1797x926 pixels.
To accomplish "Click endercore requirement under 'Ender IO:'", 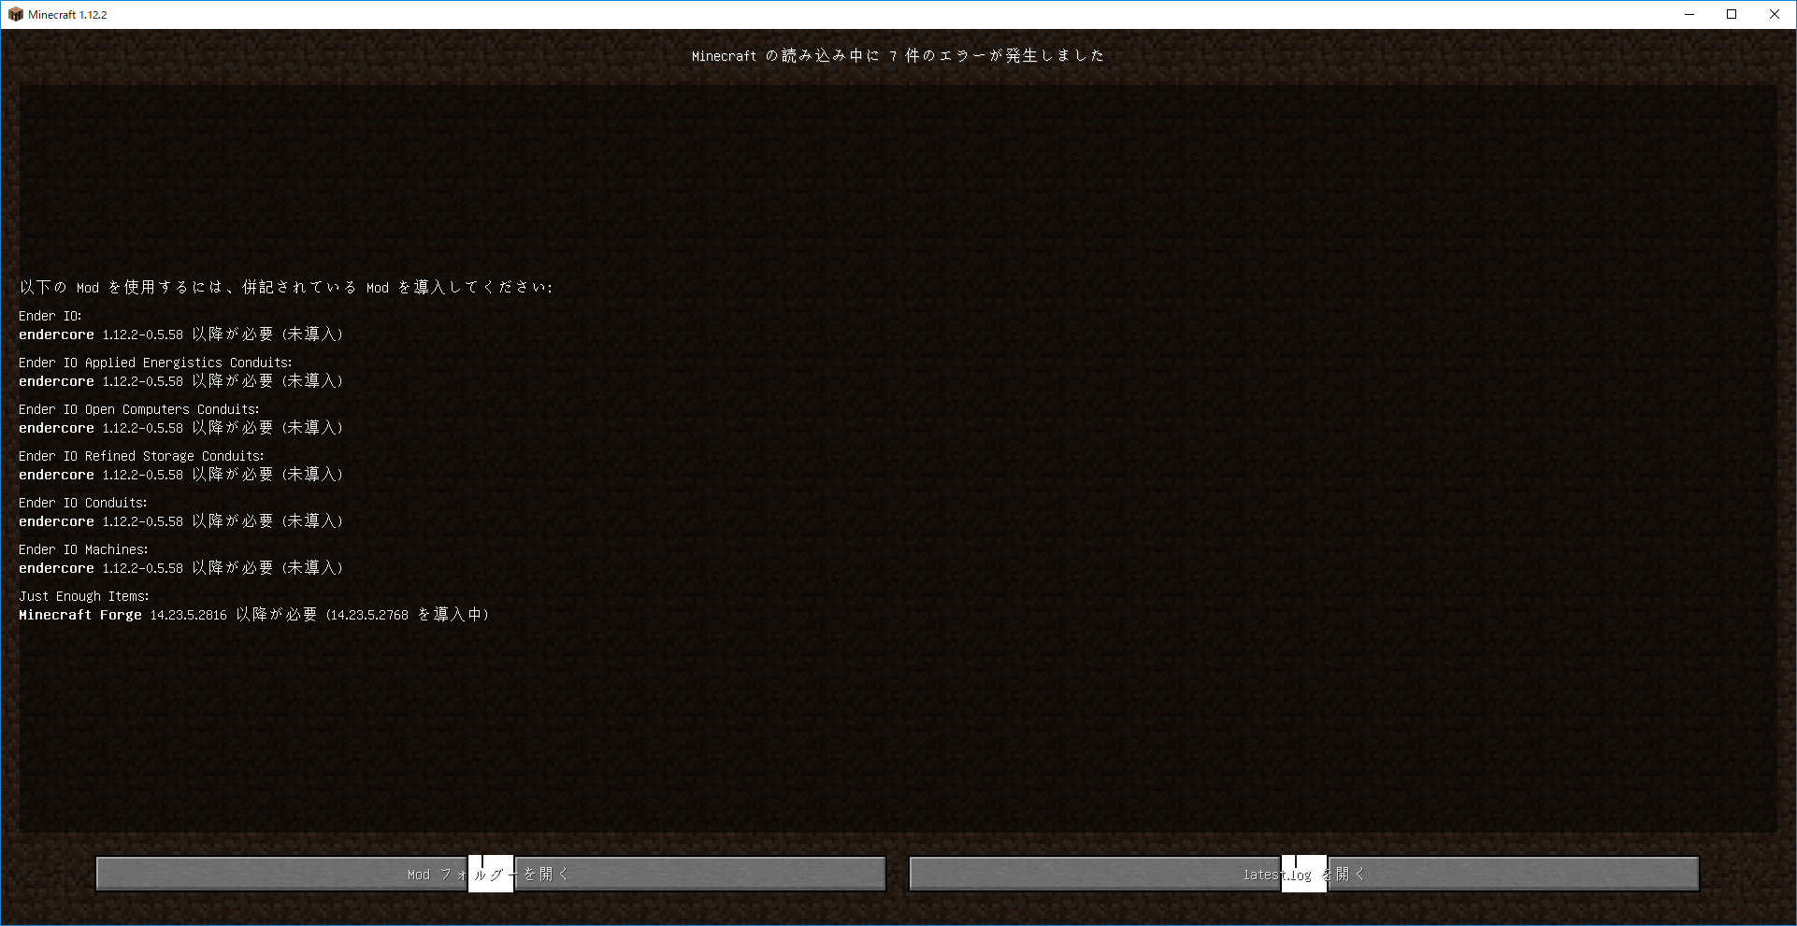I will point(181,335).
